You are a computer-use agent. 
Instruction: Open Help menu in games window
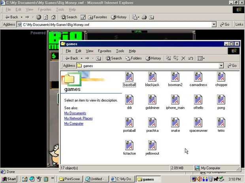coord(132,51)
